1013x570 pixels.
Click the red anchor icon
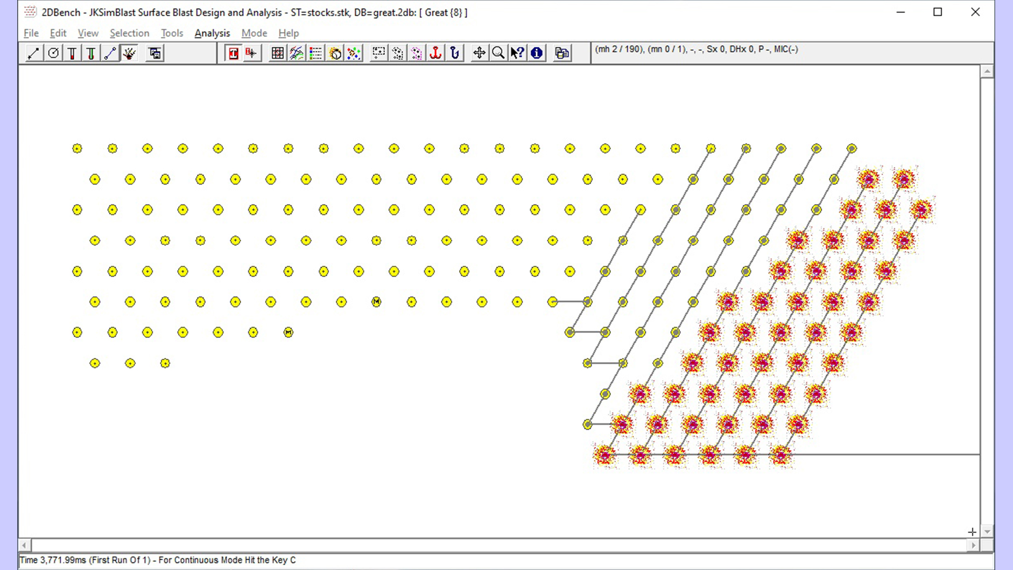[435, 53]
